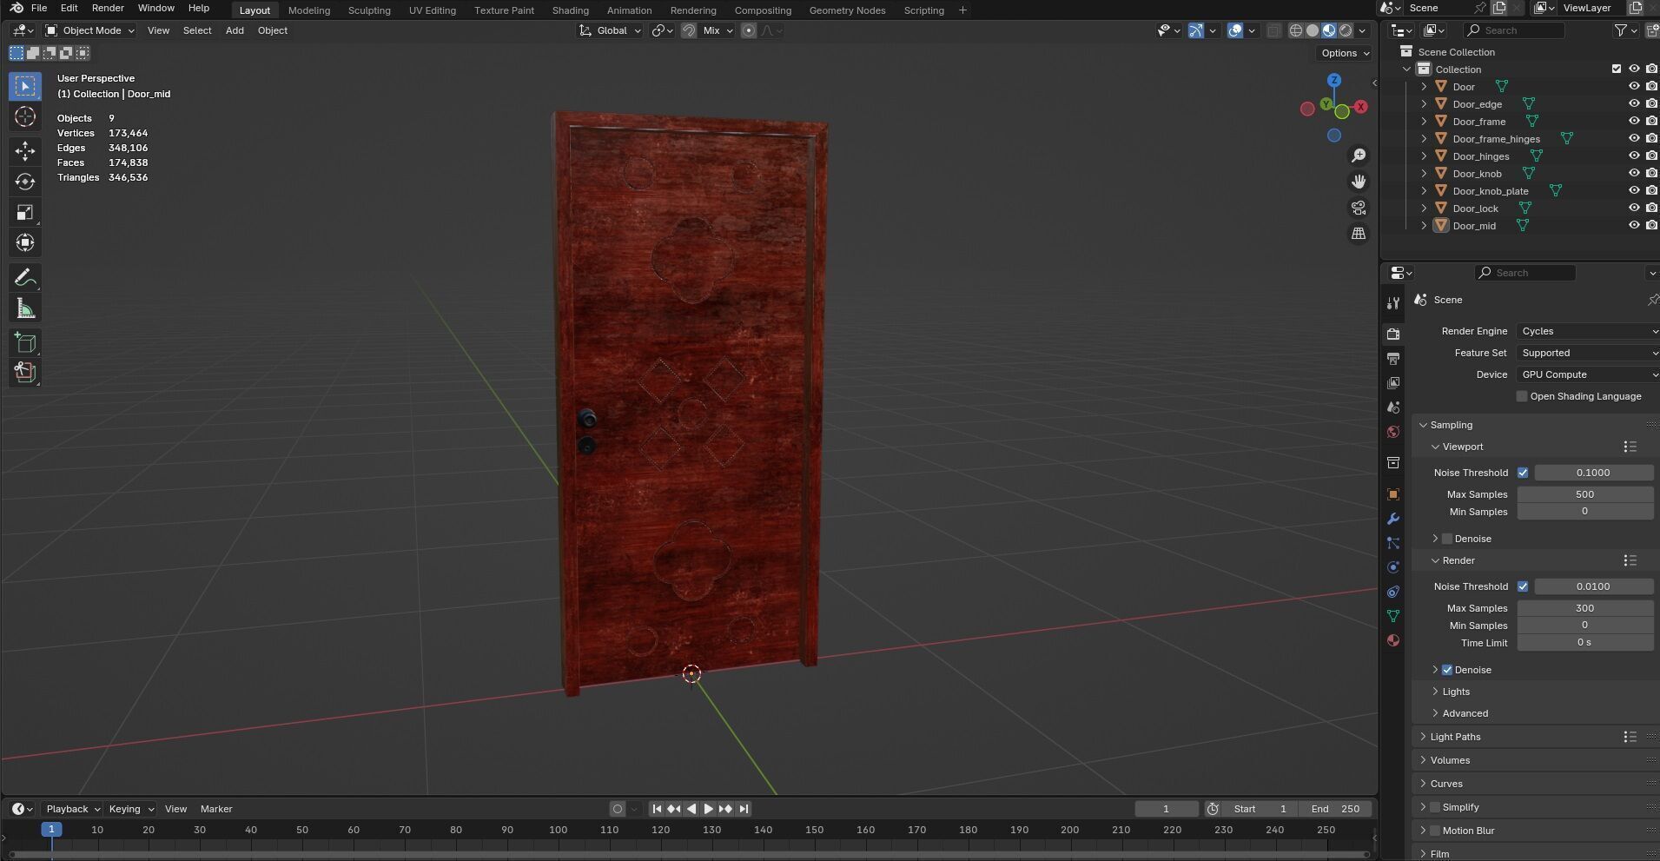Open the Material properties tab icon

1393,640
